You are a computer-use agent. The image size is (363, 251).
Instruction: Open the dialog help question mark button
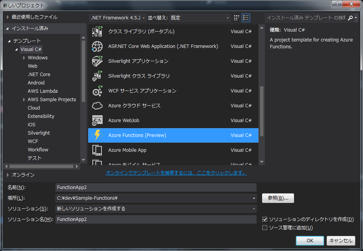[337, 4]
